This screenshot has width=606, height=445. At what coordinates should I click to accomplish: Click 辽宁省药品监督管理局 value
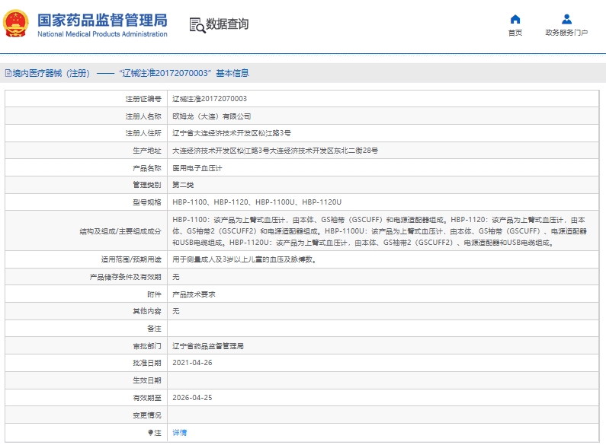(208, 346)
